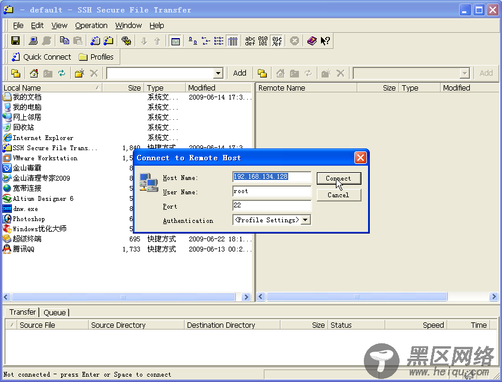
Task: Click the local pane folder-up icon
Action: [x=15, y=73]
